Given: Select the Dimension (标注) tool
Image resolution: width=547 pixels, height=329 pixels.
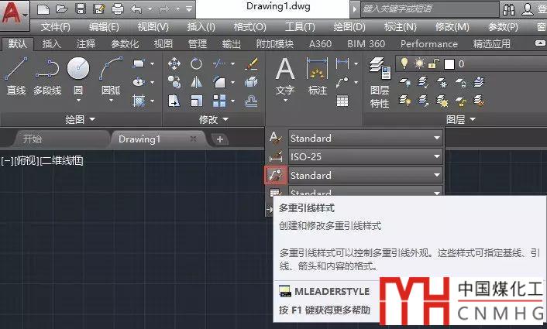Looking at the screenshot, I should click(317, 77).
